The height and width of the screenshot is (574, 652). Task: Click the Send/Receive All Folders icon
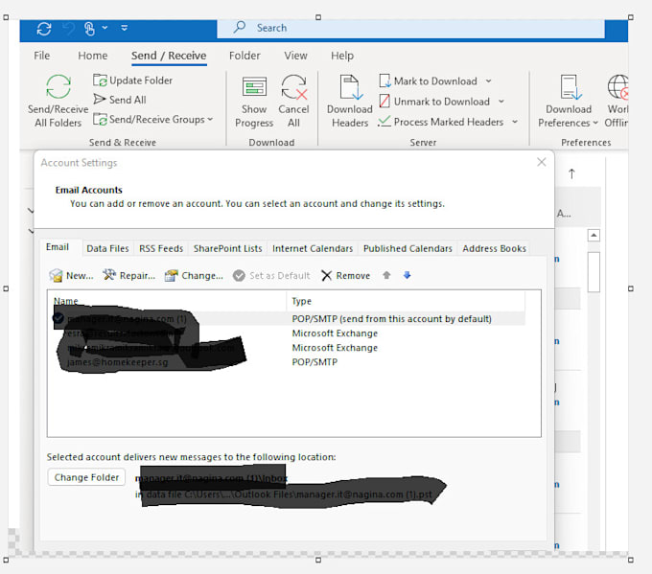(x=58, y=86)
